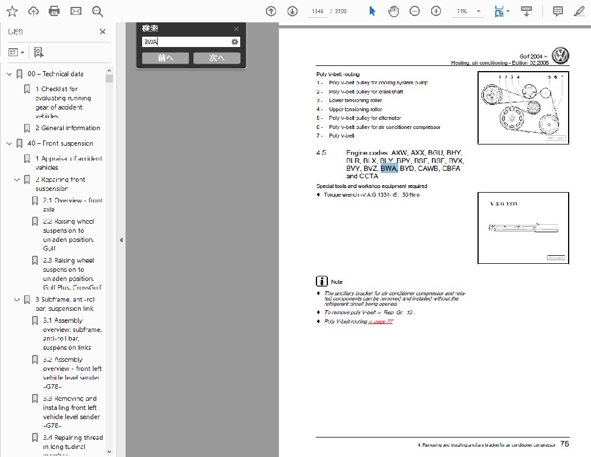The height and width of the screenshot is (457, 591).
Task: Open bookmark 1 Appraisal of accident vehicles
Action: point(69,163)
